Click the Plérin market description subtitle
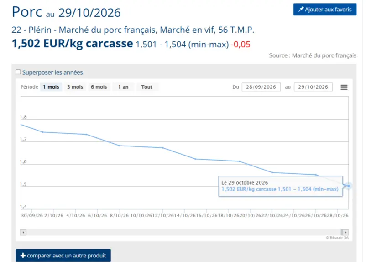Screen dimensions: 366x262 click(x=133, y=30)
